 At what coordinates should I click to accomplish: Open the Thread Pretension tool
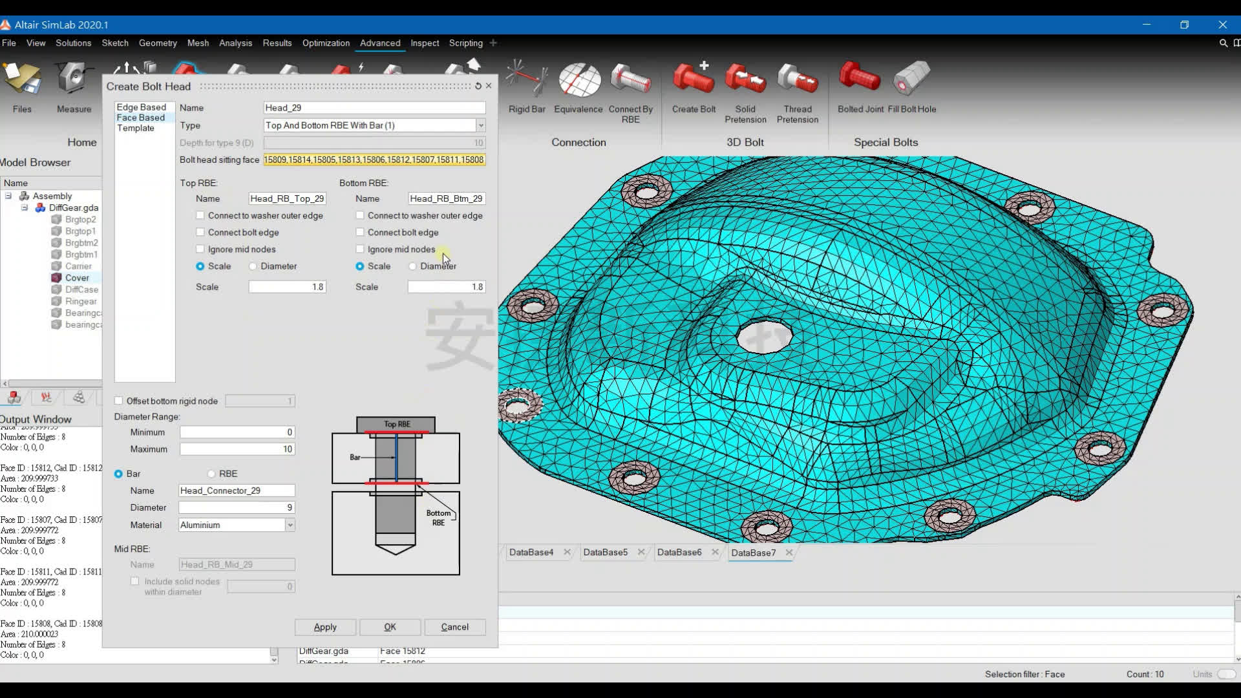point(797,80)
